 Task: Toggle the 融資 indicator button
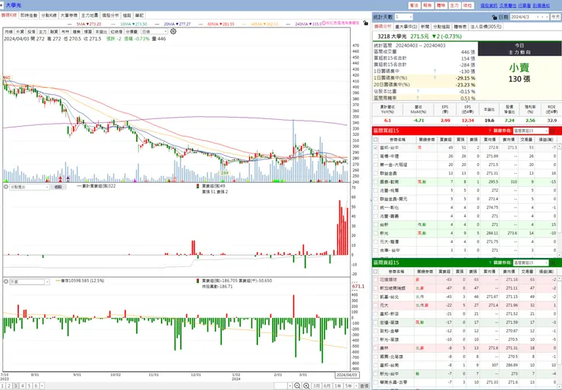[x=54, y=32]
